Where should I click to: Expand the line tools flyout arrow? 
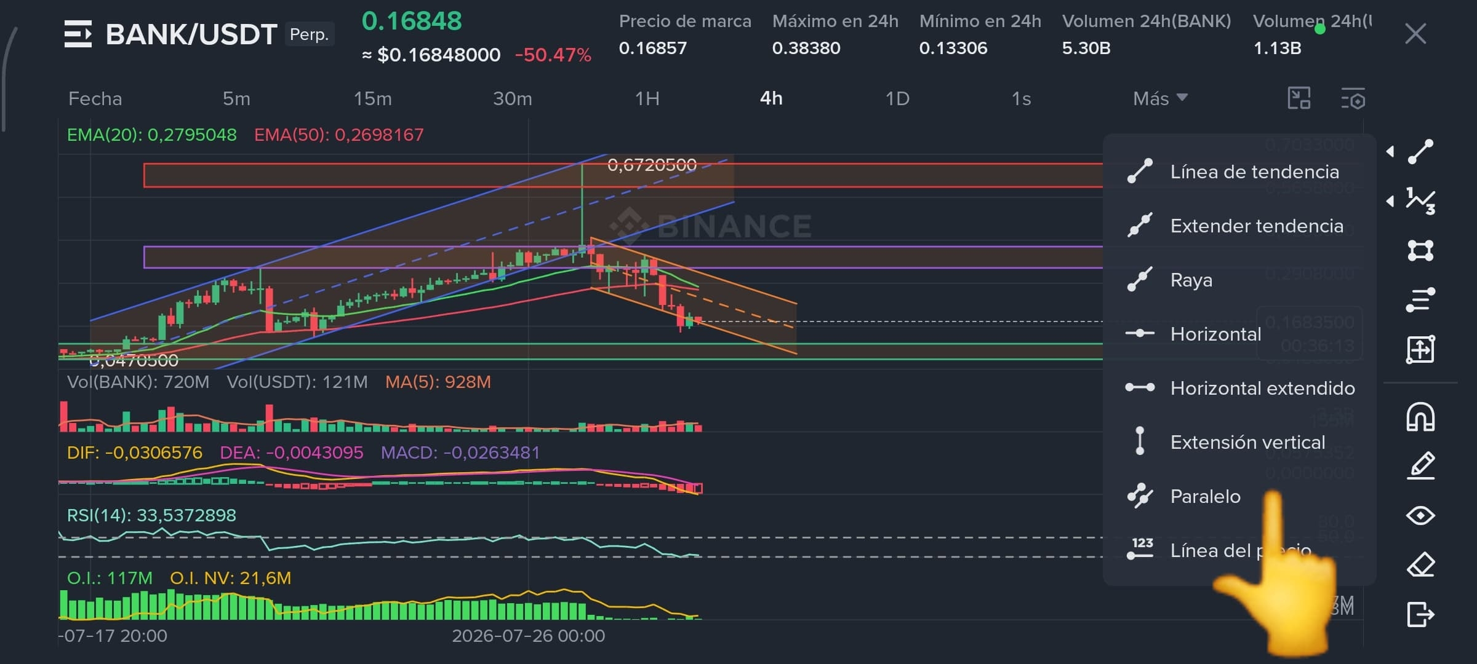1390,152
